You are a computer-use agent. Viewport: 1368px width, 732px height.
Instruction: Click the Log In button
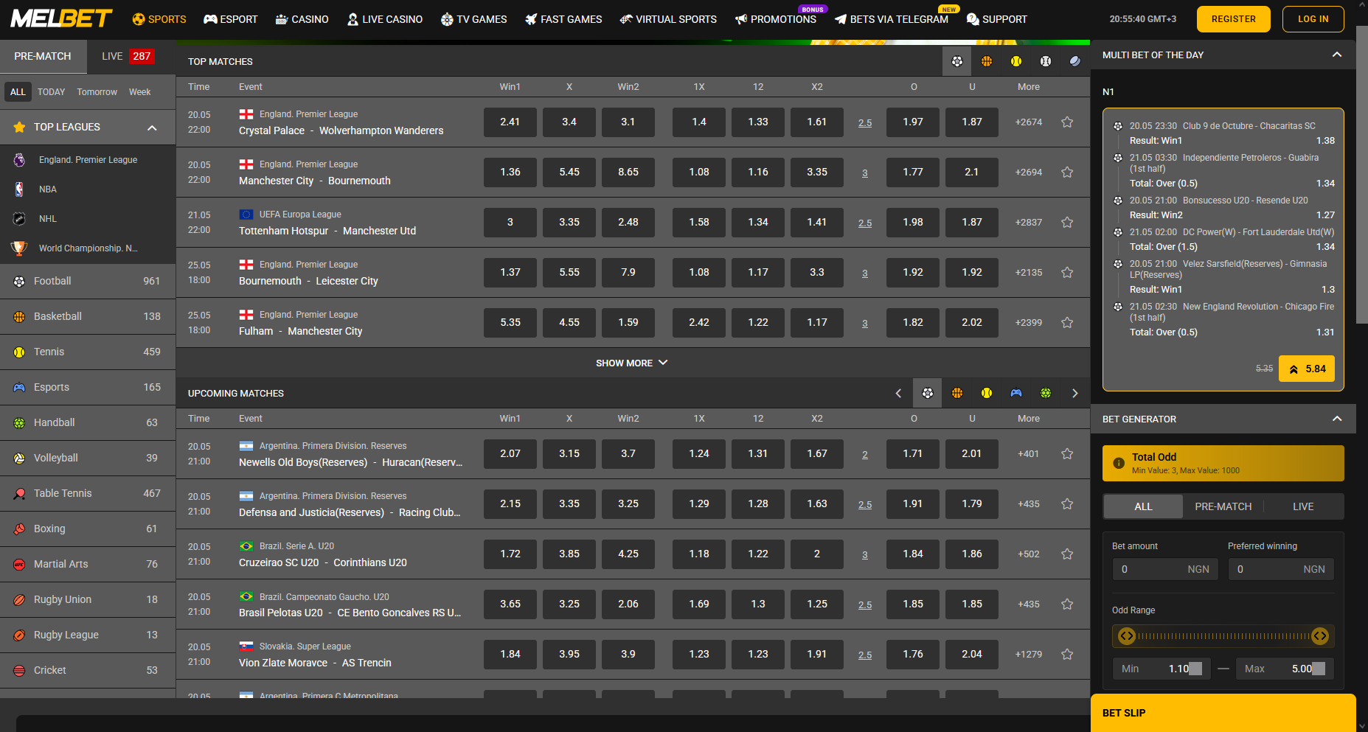click(x=1313, y=19)
